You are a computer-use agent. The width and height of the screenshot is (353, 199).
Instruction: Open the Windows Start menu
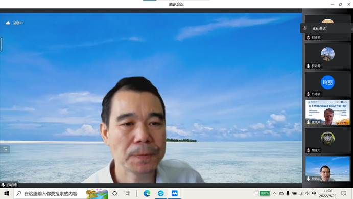pyautogui.click(x=7, y=193)
